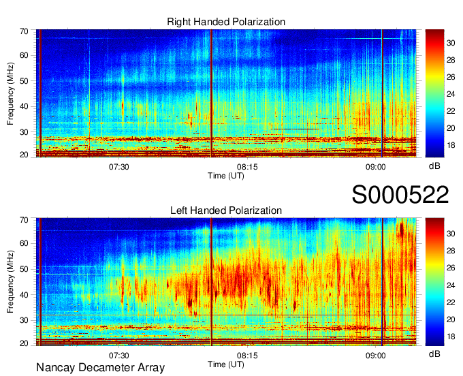Click the "70" frequency tick of top plot
Viewport: 463px width, 376px height.
[24, 31]
